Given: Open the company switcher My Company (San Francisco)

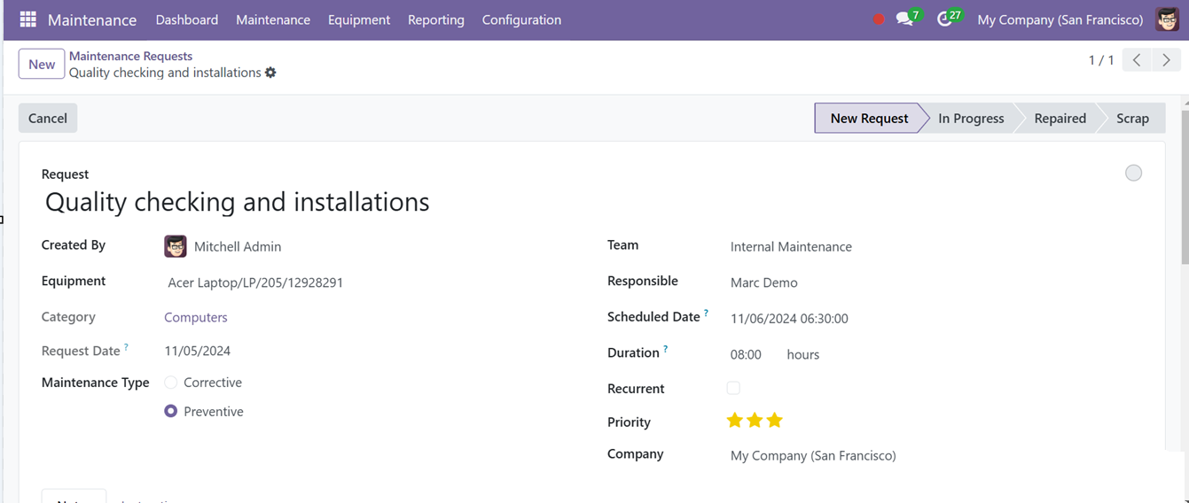Looking at the screenshot, I should click(x=1060, y=19).
